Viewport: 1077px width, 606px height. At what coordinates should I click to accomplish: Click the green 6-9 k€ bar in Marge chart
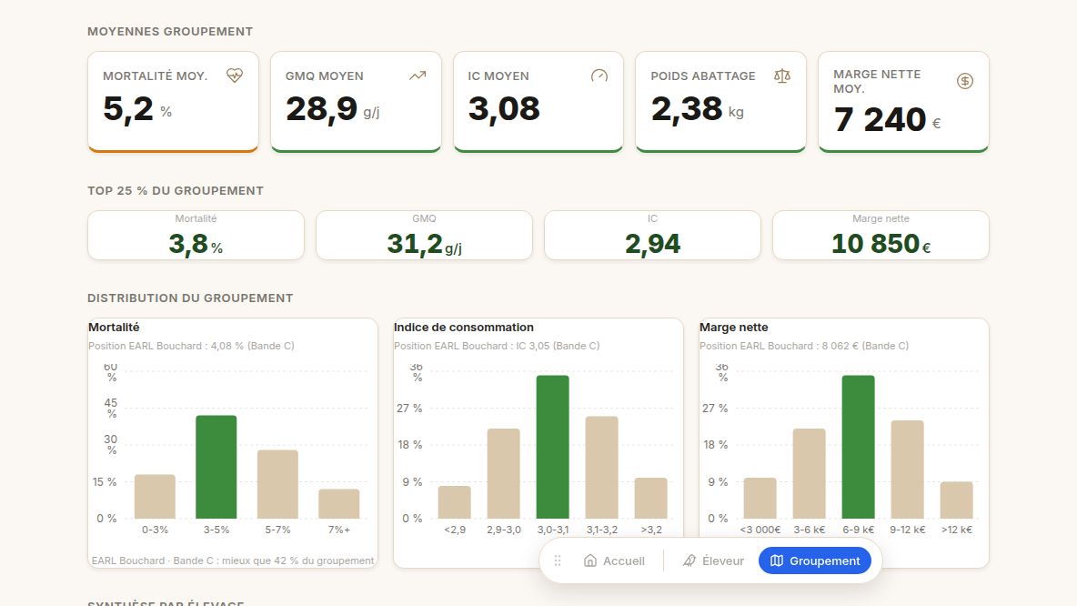[859, 447]
